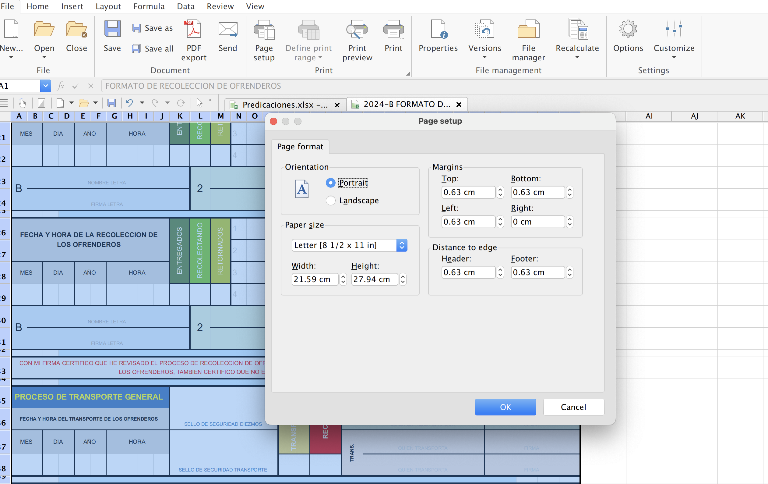The image size is (768, 484).
Task: Increment the Top margin stepper
Action: [500, 190]
